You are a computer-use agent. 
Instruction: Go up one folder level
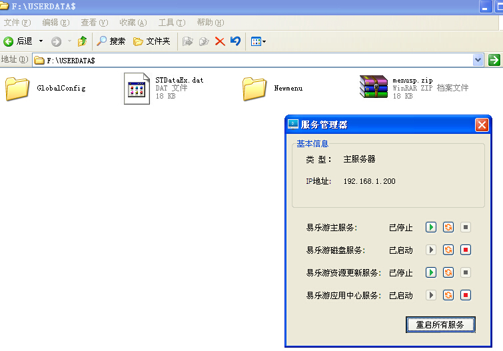(83, 41)
